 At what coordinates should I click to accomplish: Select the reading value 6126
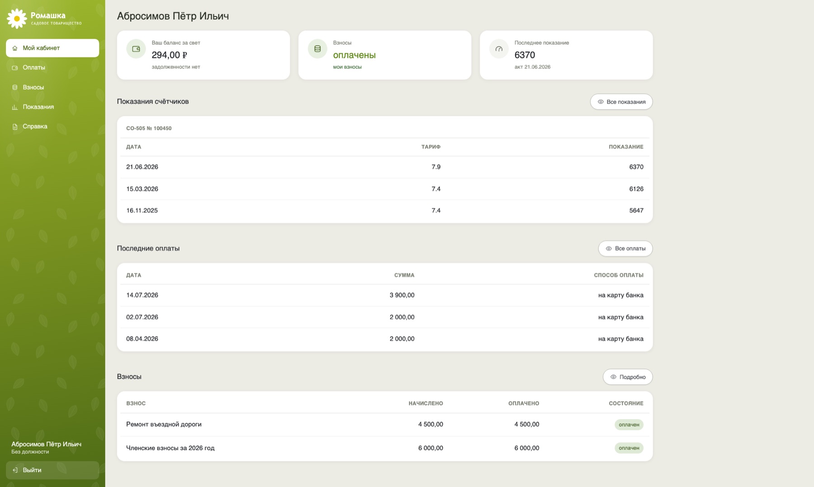pos(636,189)
